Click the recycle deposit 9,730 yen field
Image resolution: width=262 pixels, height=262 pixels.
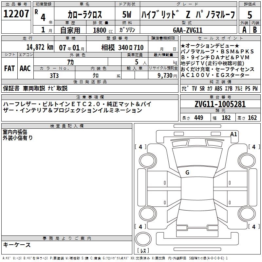[x=163, y=75]
